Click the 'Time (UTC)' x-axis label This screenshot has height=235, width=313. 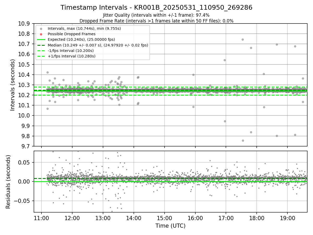coord(170,226)
